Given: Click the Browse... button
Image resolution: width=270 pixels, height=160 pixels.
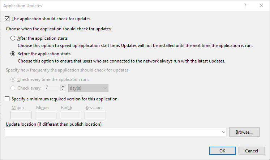Looking at the screenshot, I should click(x=244, y=132).
